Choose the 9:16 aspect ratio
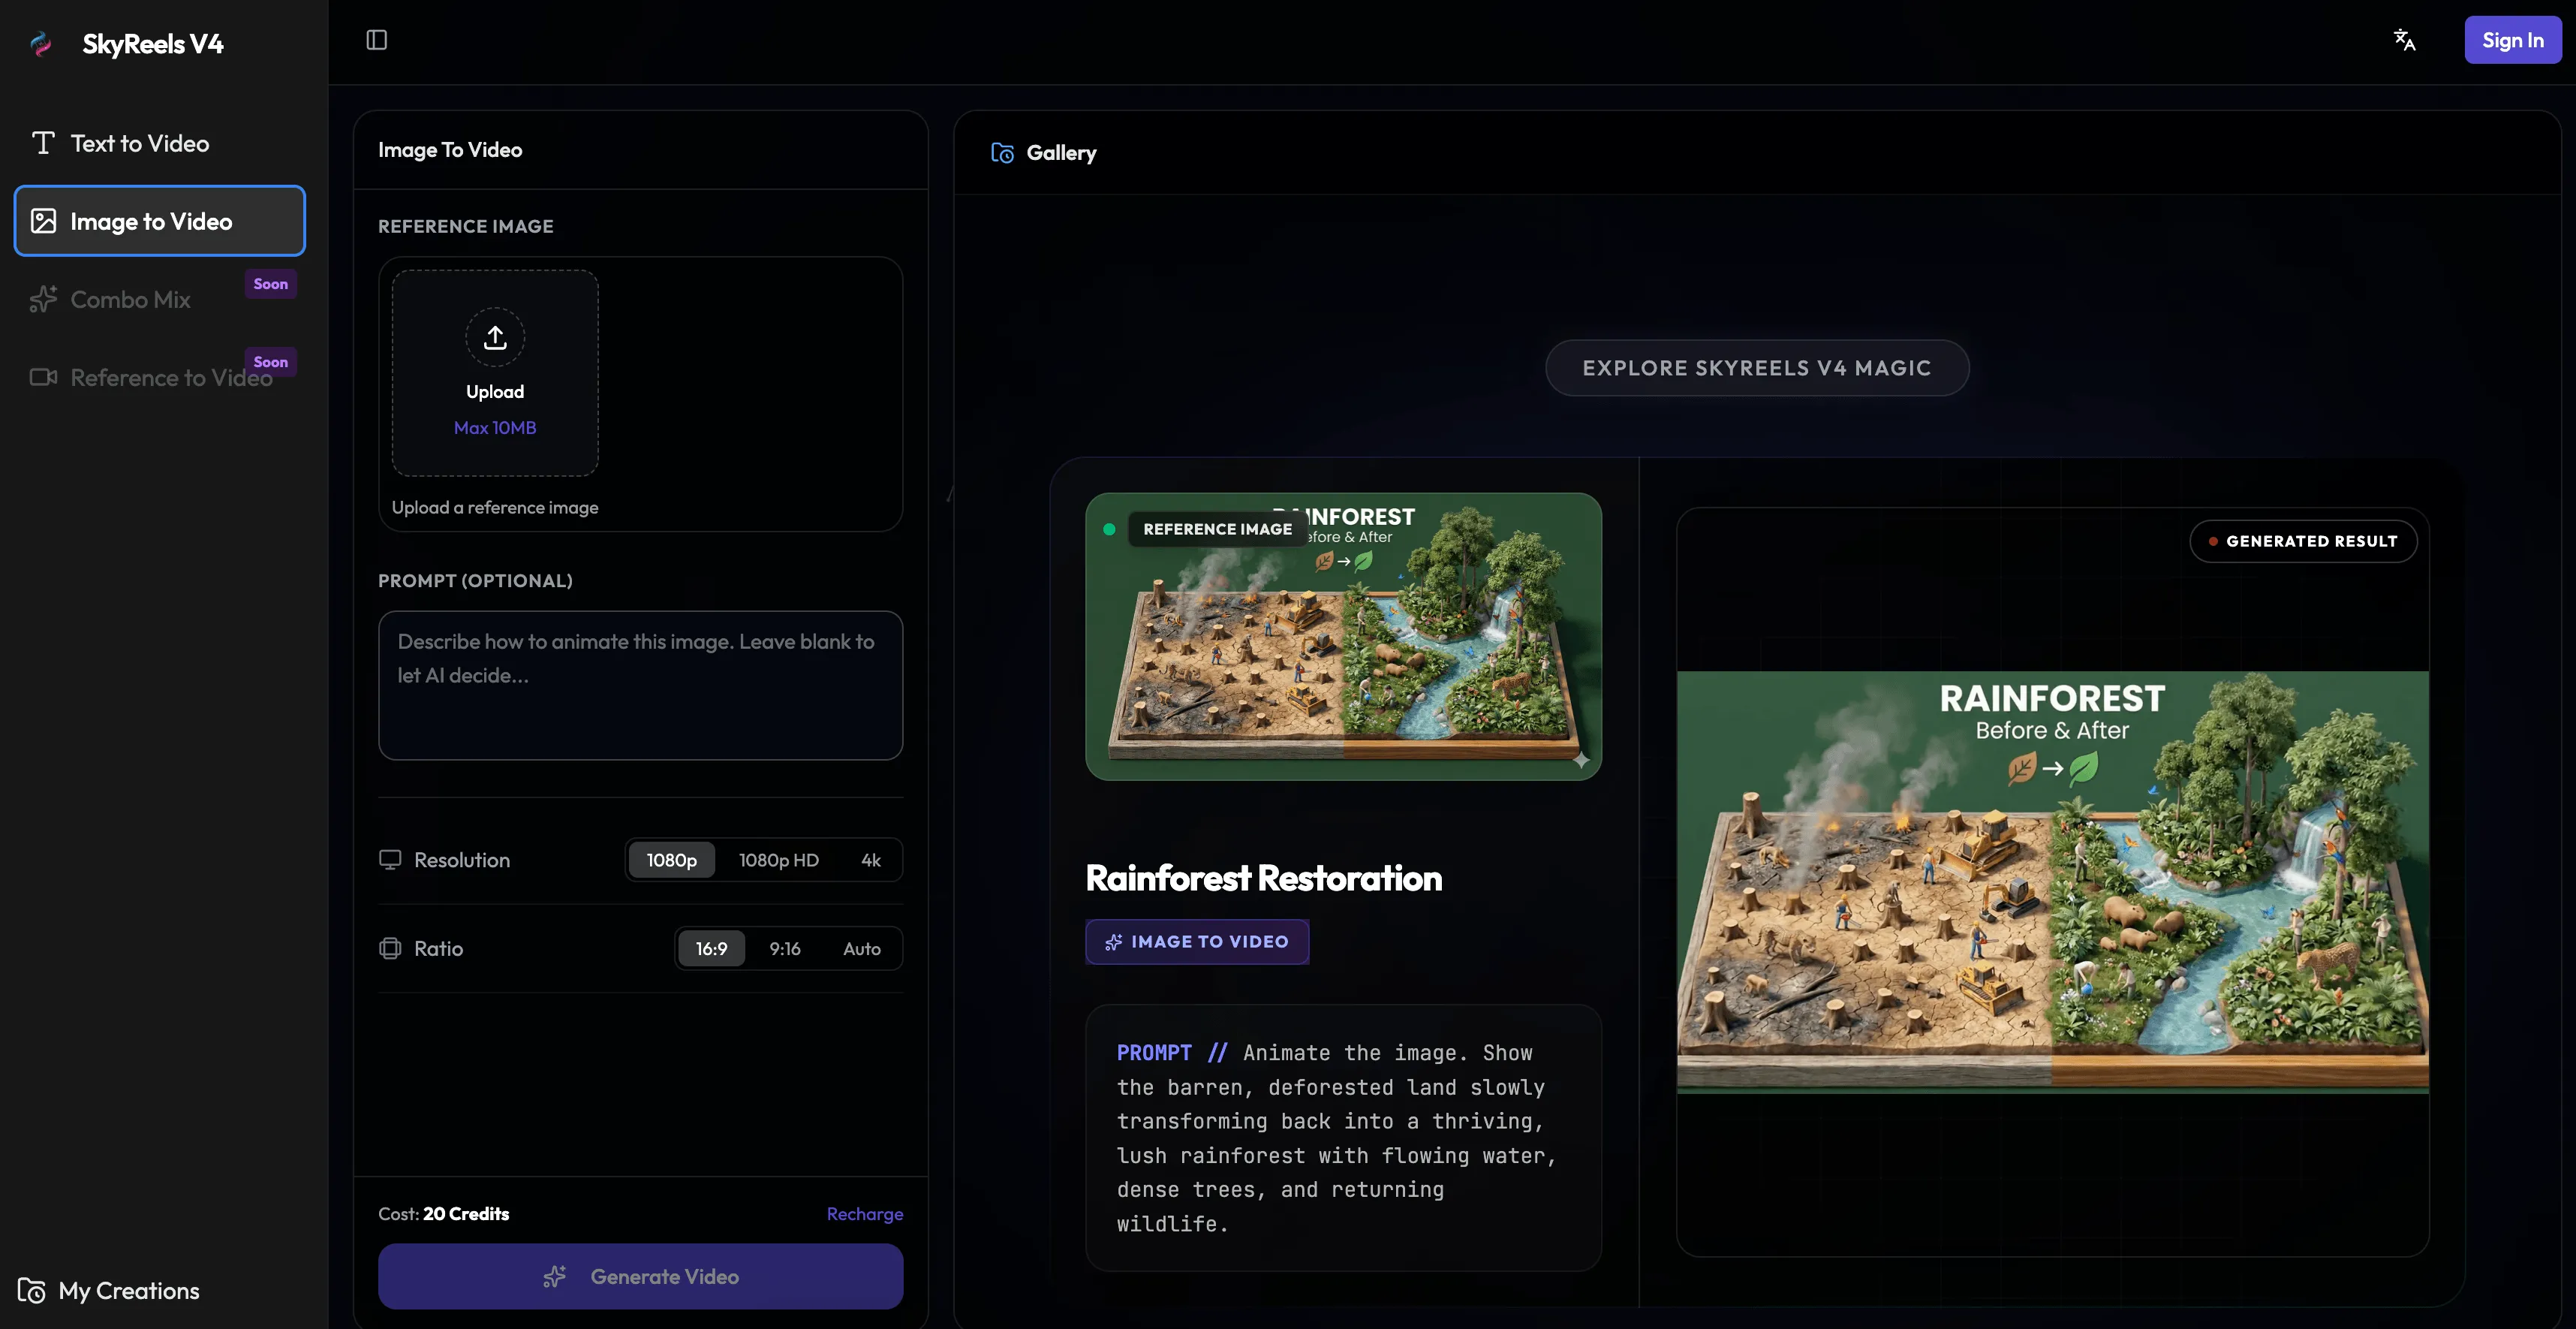The height and width of the screenshot is (1329, 2576). point(784,948)
